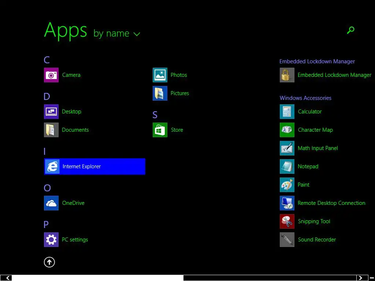375x281 pixels.
Task: Click the C letter group header
Action: [47, 60]
